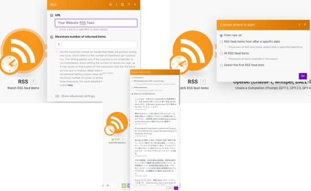Expand the RSS dialog to fullscreen
The image size is (311, 191).
[122, 5]
